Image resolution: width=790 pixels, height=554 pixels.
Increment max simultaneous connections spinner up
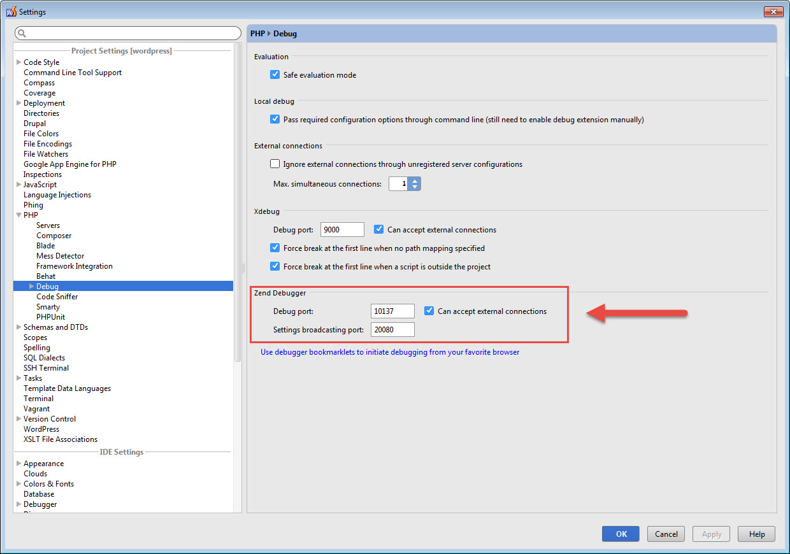click(415, 180)
